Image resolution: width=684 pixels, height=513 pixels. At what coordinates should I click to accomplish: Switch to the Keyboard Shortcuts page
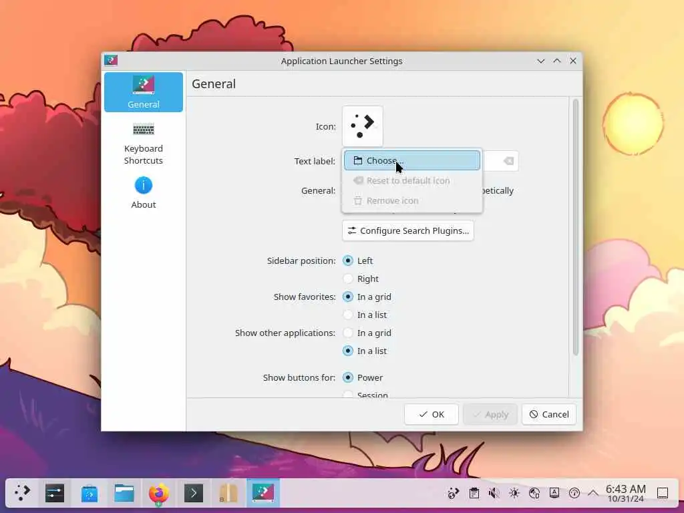[144, 144]
